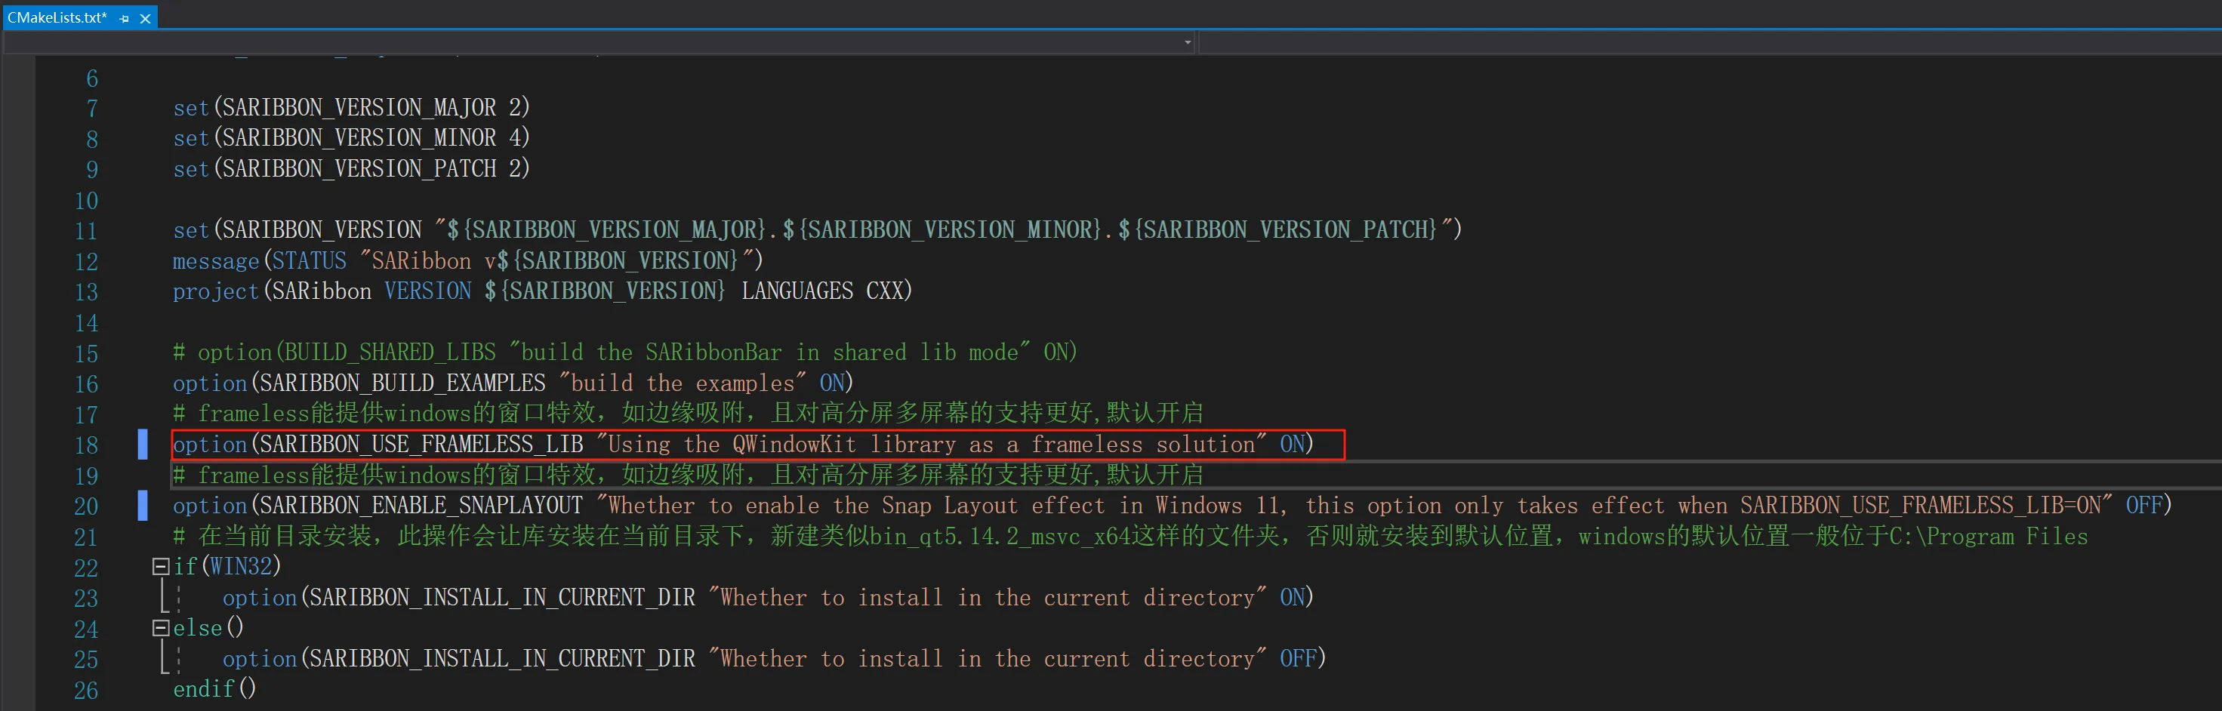Image resolution: width=2222 pixels, height=711 pixels.
Task: Select the CMakeLists.txt* tab
Action: [x=57, y=17]
